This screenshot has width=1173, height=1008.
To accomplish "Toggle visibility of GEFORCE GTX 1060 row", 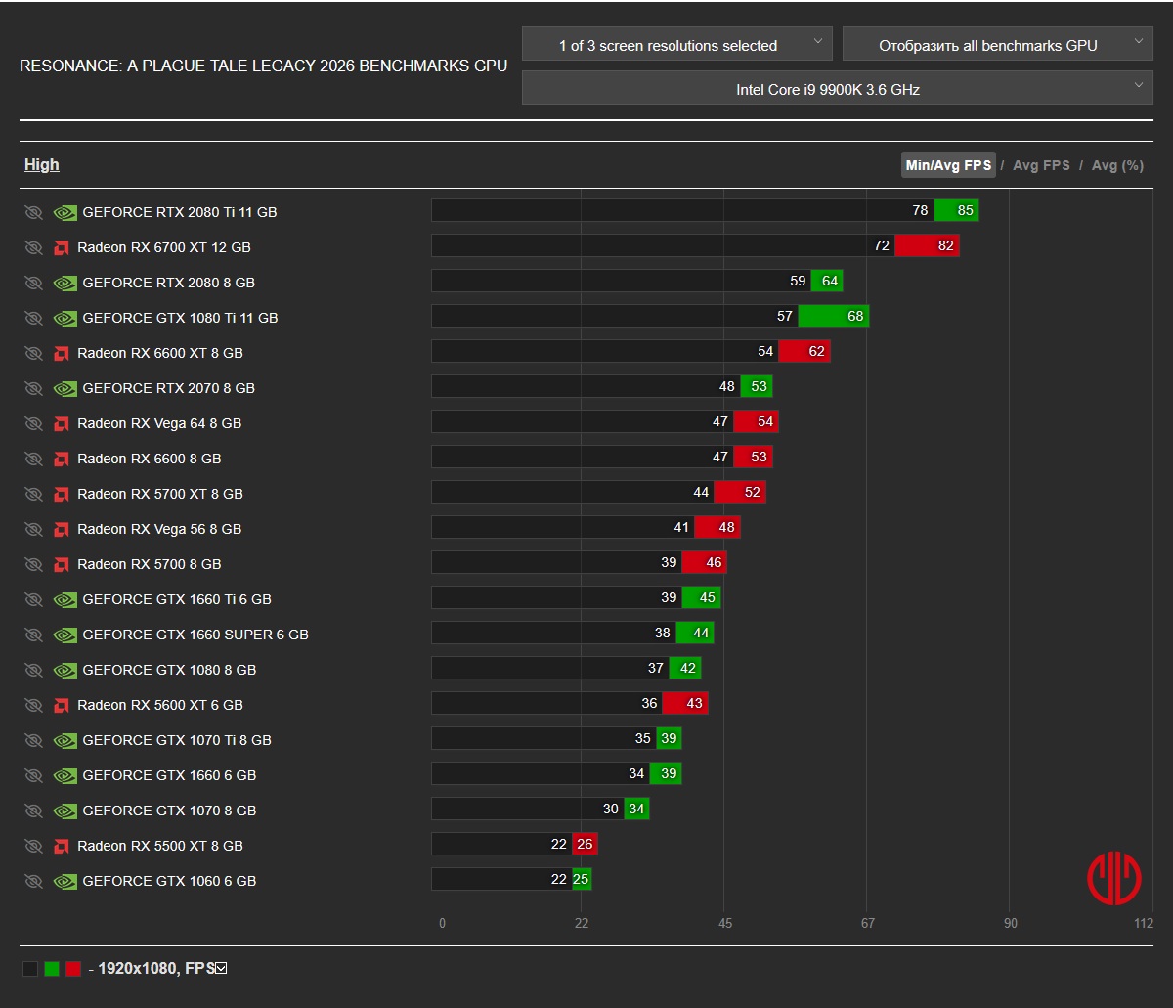I will [x=33, y=881].
